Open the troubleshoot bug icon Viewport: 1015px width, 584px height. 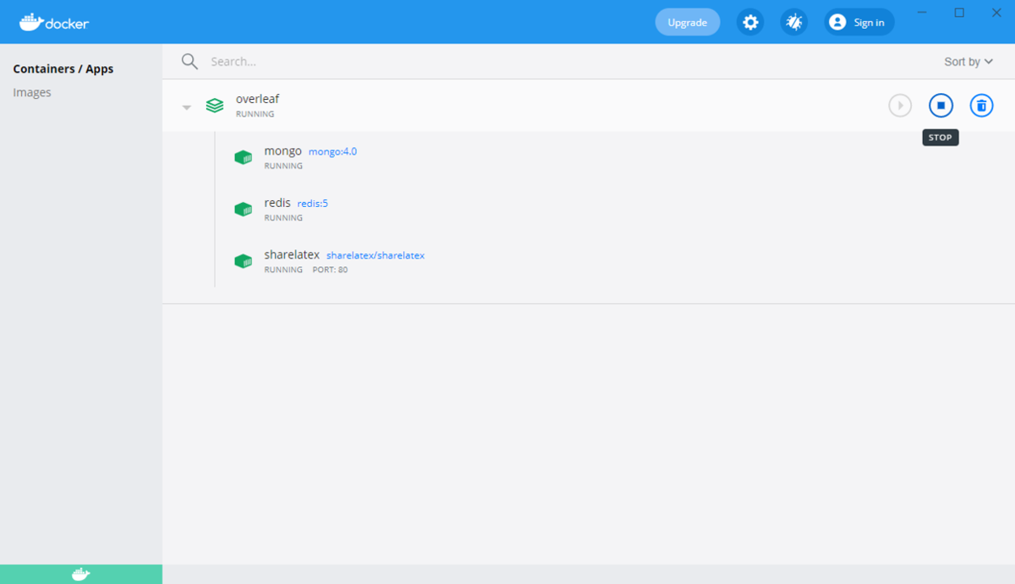pyautogui.click(x=794, y=22)
